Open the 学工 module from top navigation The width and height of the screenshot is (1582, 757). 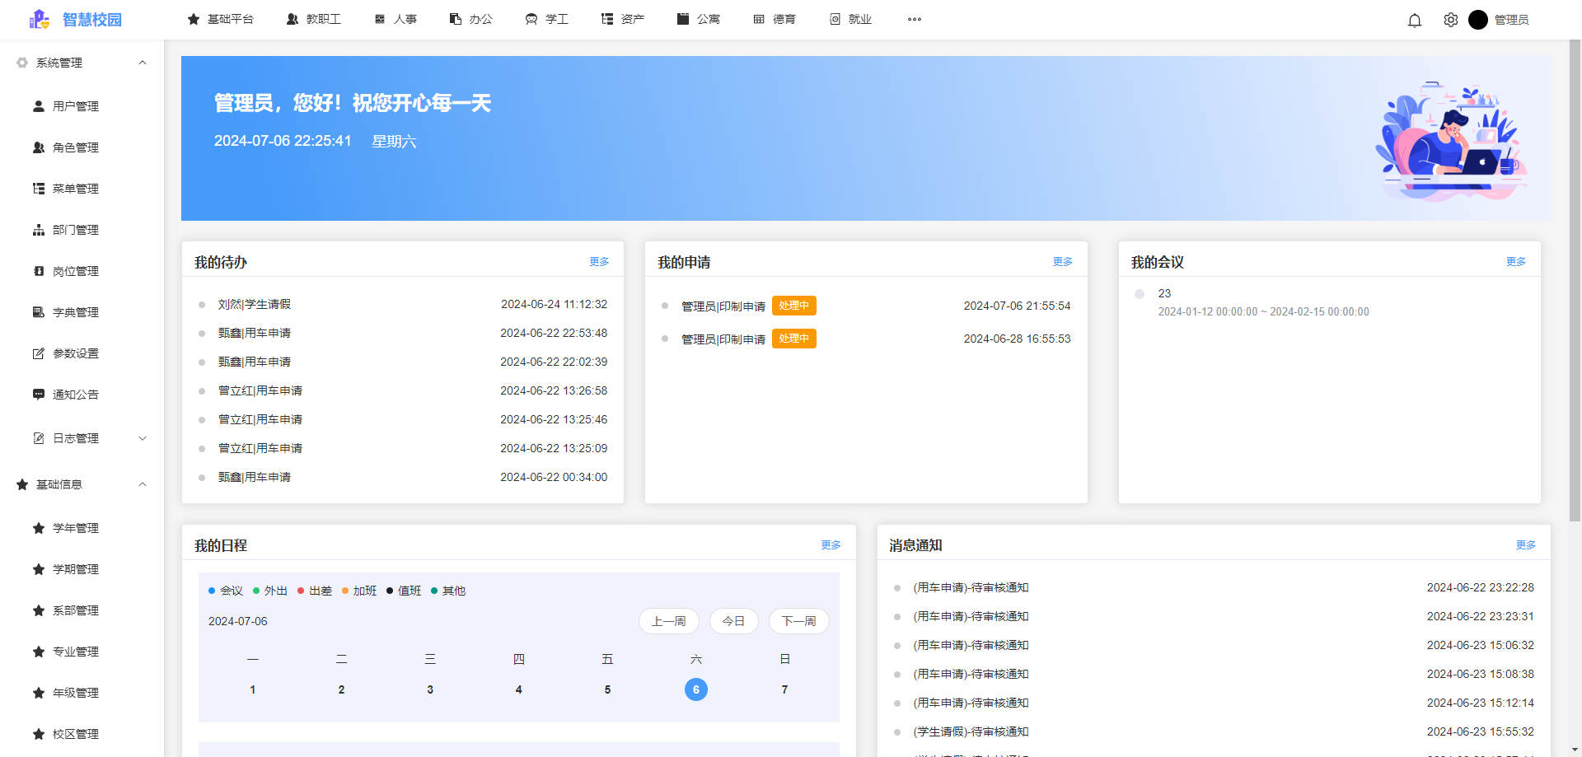pos(546,19)
